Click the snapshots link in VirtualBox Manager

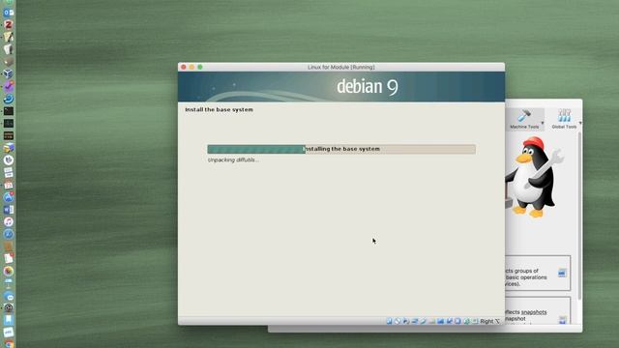coord(534,312)
